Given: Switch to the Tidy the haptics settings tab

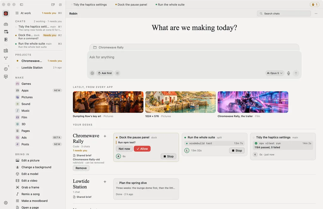Looking at the screenshot, I should pos(89,4).
